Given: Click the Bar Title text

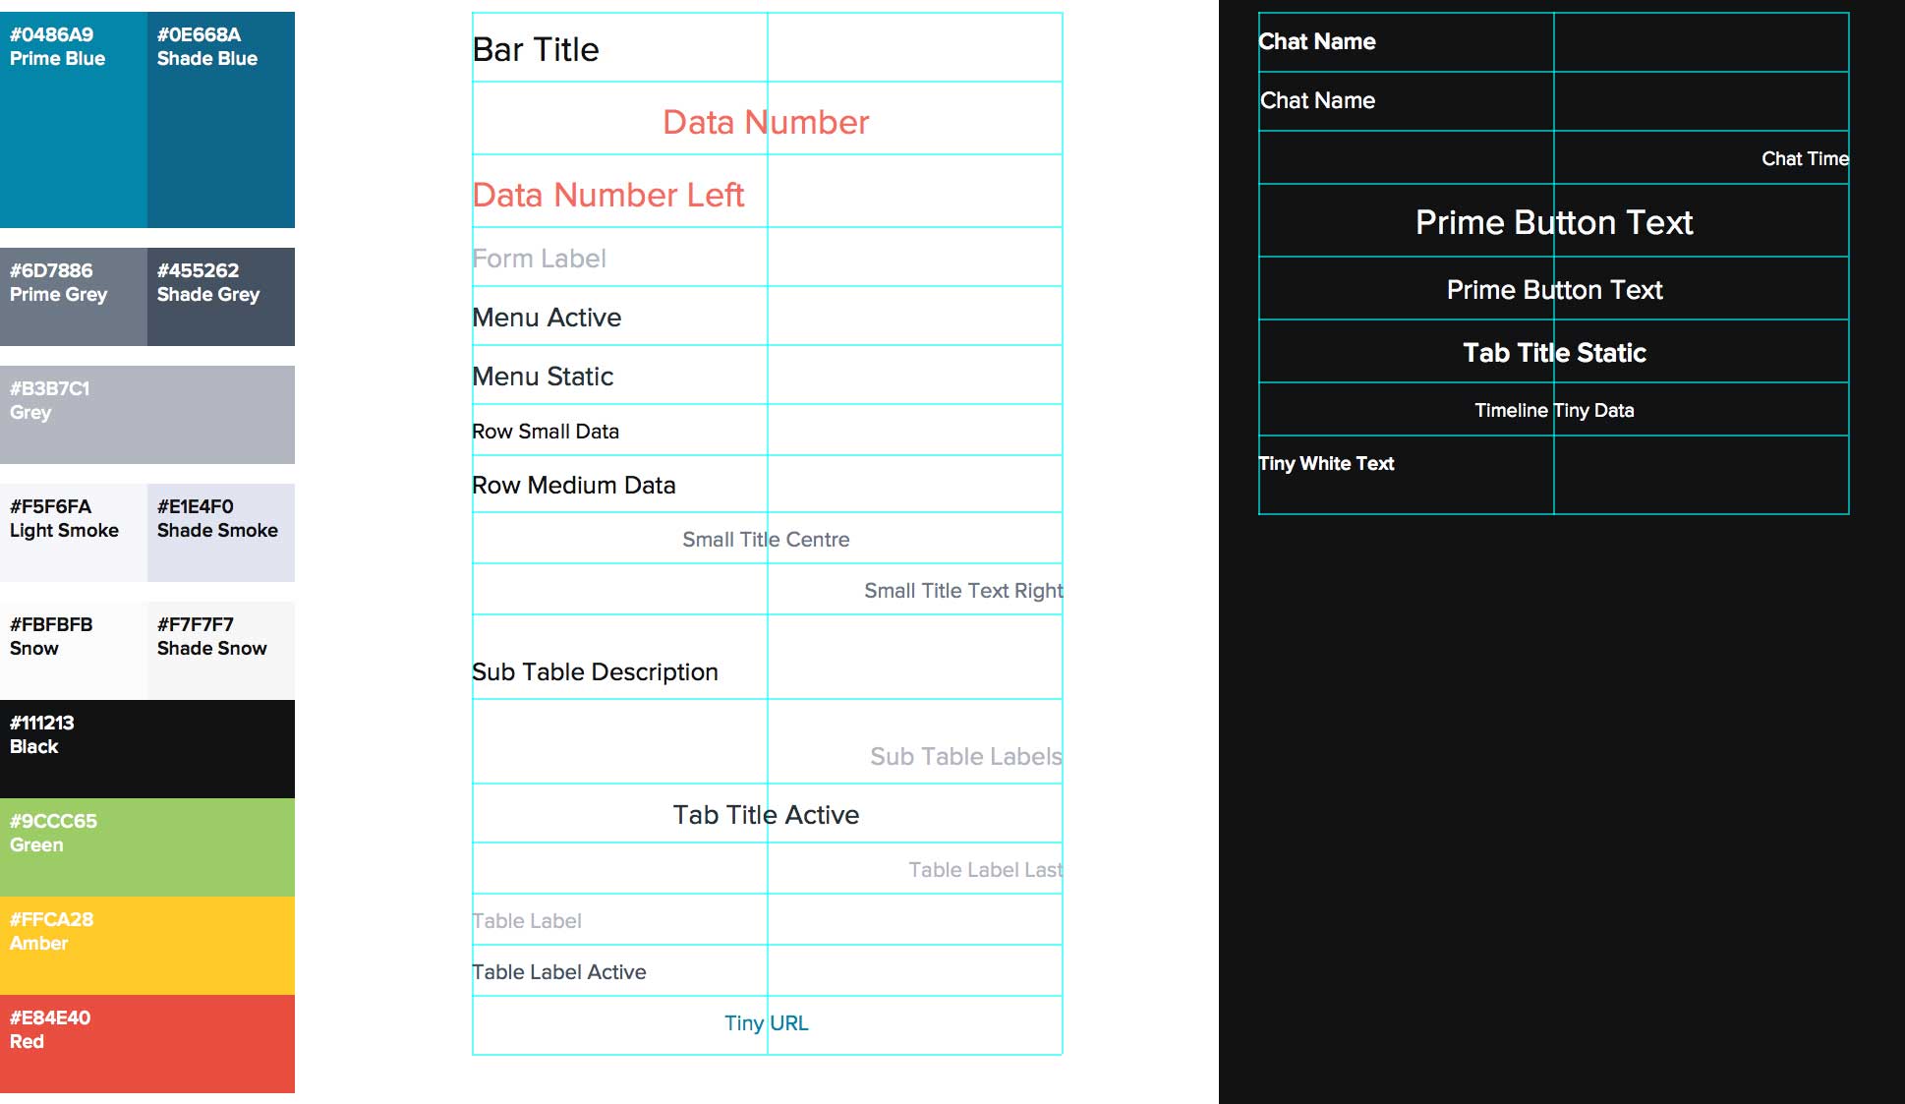Looking at the screenshot, I should 536,49.
